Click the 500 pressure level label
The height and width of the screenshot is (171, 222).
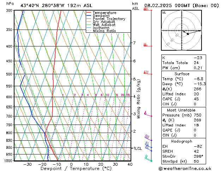point(10,74)
